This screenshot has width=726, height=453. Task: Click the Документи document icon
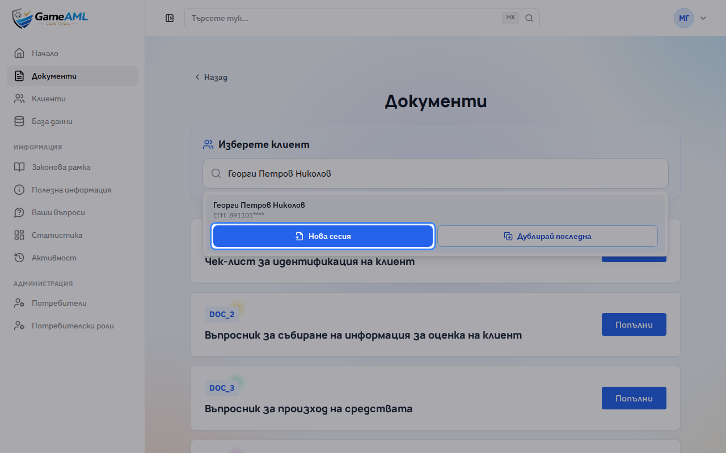pos(19,76)
